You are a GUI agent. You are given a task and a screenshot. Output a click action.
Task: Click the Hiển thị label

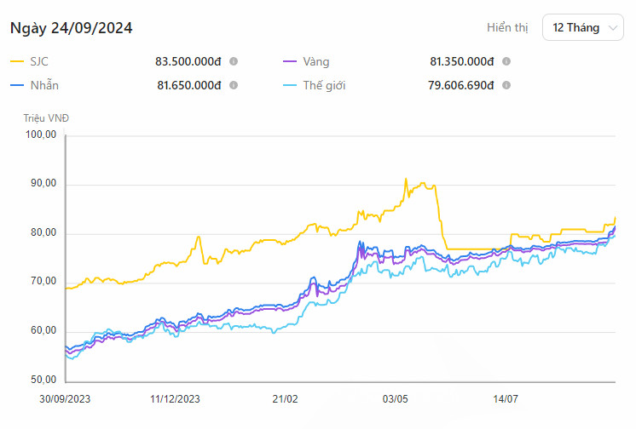(507, 28)
